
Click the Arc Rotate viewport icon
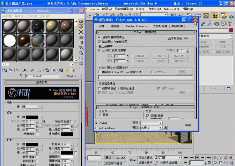tap(226, 163)
